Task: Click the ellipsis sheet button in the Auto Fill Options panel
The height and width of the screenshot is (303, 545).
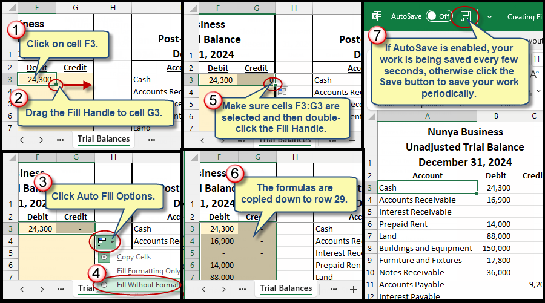Action: 61,289
